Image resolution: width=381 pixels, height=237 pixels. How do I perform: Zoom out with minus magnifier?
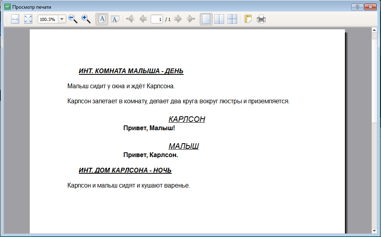[73, 19]
